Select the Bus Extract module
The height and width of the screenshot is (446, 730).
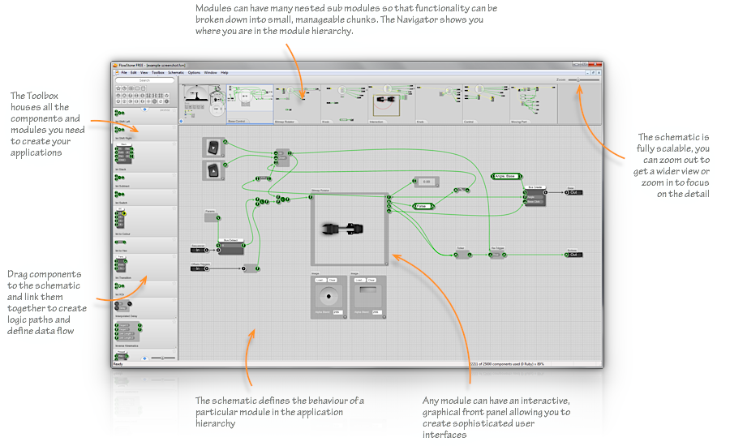pyautogui.click(x=231, y=248)
